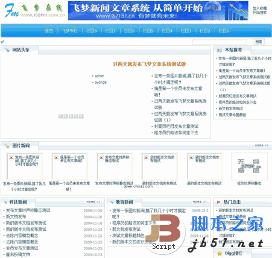Select 栏目4 in the navigation bar
This screenshot has width=272, height=258.
(167, 31)
